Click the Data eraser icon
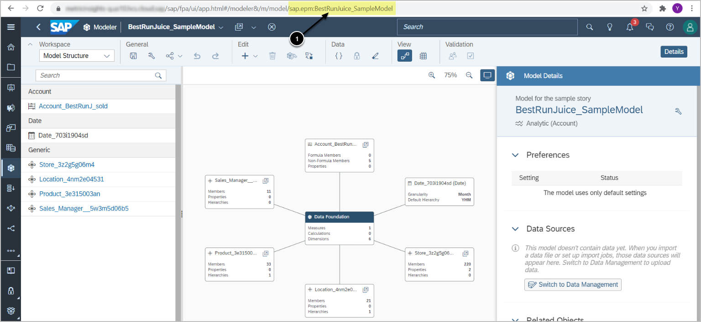 pyautogui.click(x=375, y=56)
